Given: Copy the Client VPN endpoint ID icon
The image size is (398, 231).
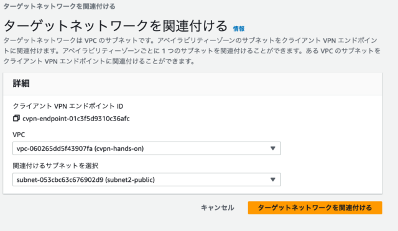Looking at the screenshot, I should click(16, 118).
